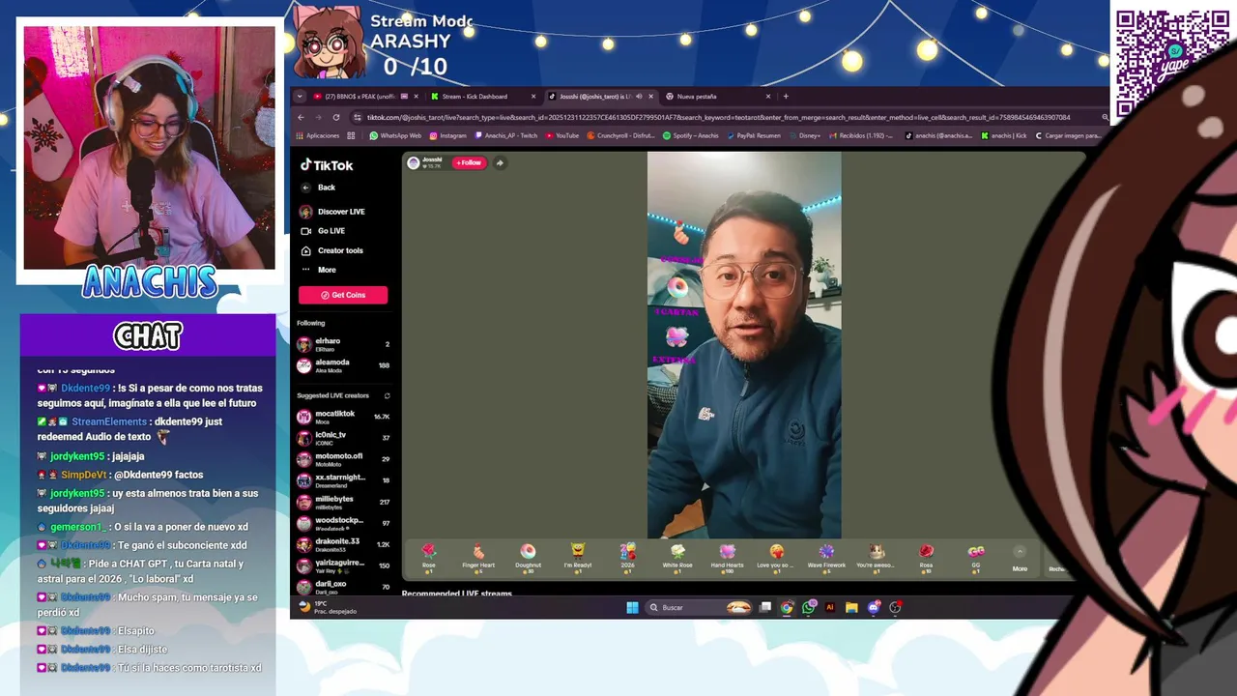Image resolution: width=1237 pixels, height=696 pixels.
Task: Share the live stream via the arrow icon
Action: [x=500, y=162]
